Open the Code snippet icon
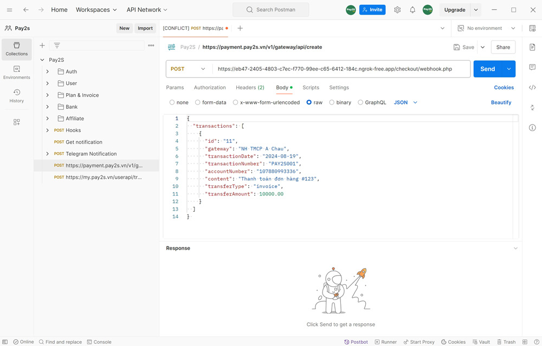Viewport: 542px width, 346px height. point(532,87)
